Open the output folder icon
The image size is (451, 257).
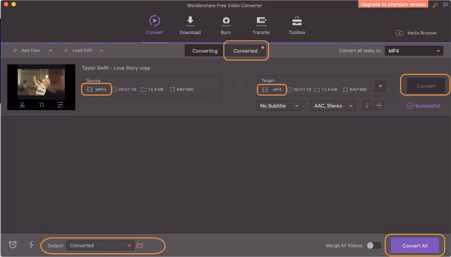pyautogui.click(x=140, y=245)
